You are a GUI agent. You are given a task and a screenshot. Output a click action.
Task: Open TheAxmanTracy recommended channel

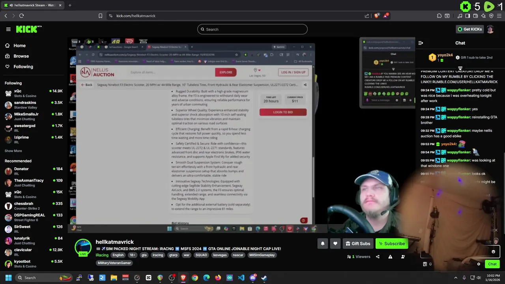(34, 183)
